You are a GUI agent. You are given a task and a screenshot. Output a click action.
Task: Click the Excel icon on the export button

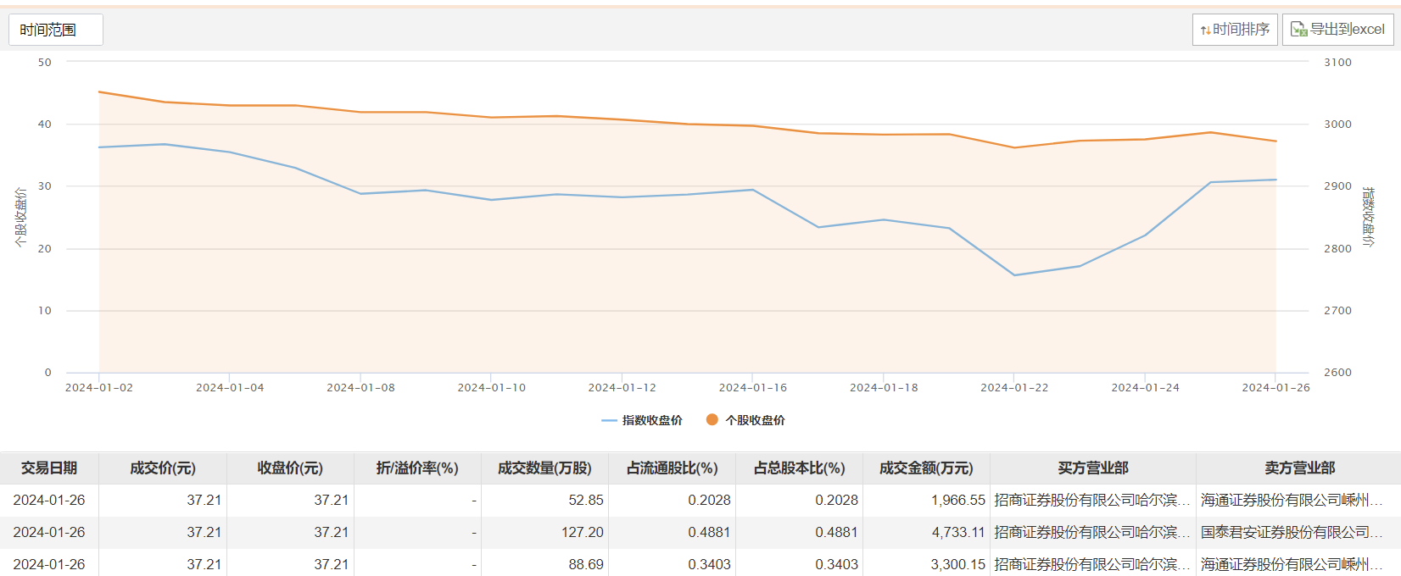pos(1298,30)
